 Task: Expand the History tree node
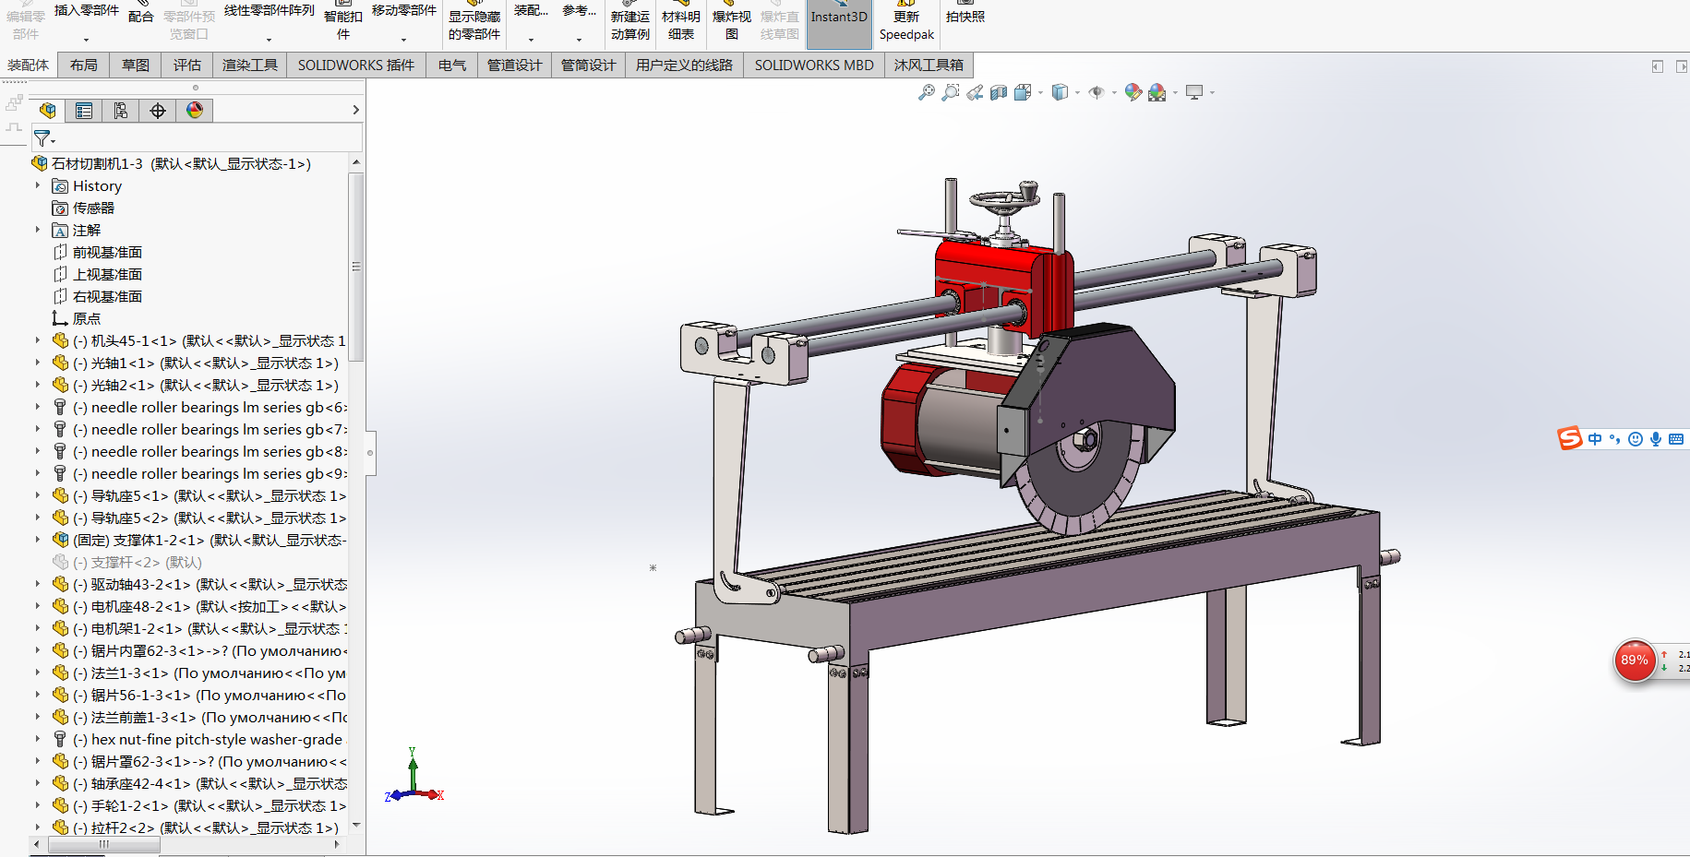point(38,185)
